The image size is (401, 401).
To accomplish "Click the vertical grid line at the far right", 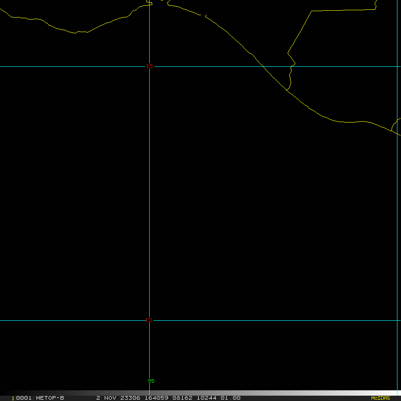I will pyautogui.click(x=397, y=200).
